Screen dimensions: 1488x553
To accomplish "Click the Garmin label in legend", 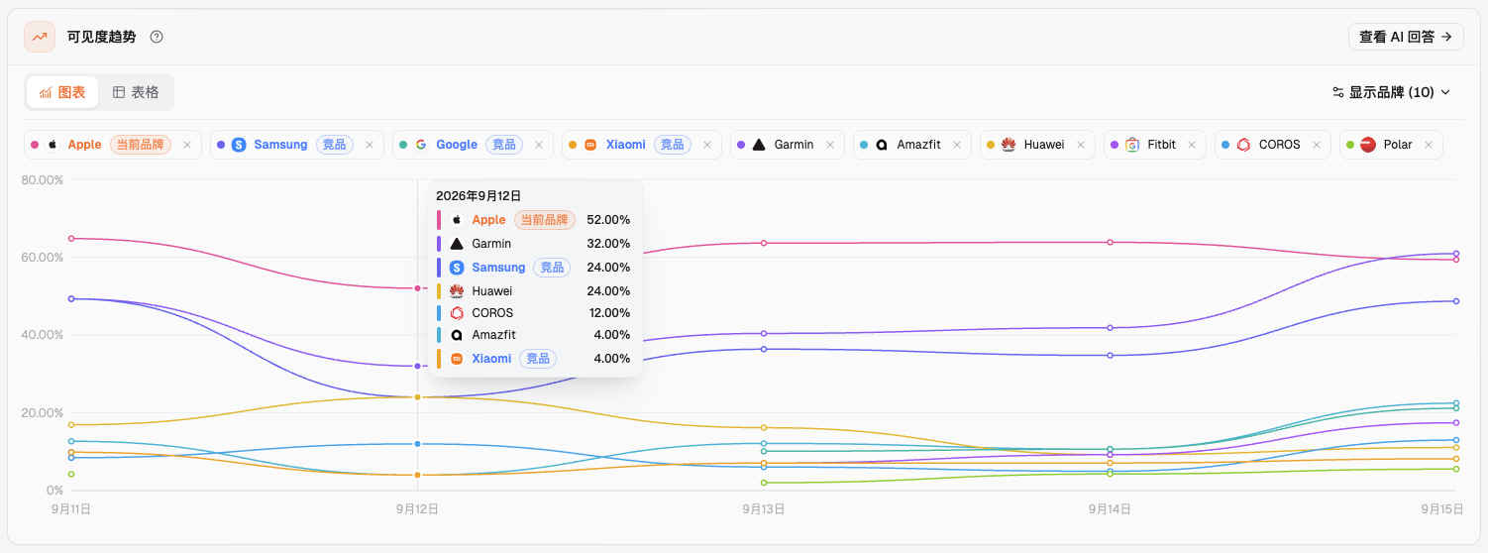I will click(794, 145).
